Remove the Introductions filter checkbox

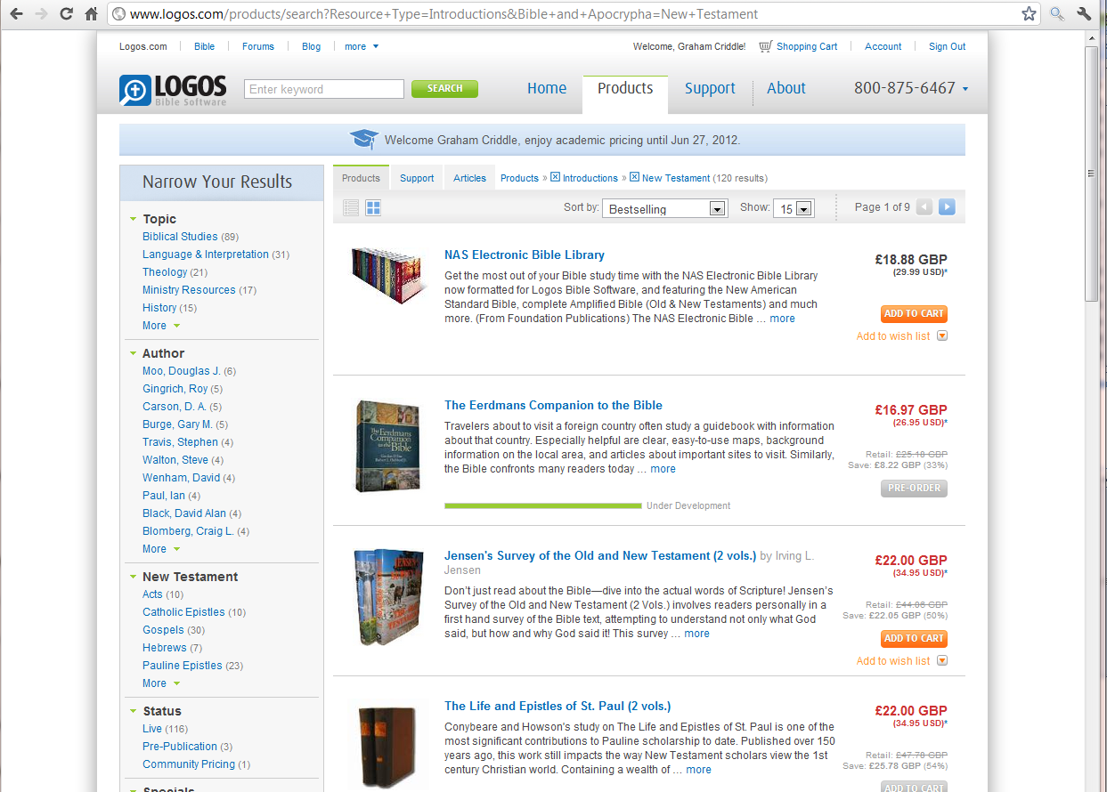(x=555, y=177)
